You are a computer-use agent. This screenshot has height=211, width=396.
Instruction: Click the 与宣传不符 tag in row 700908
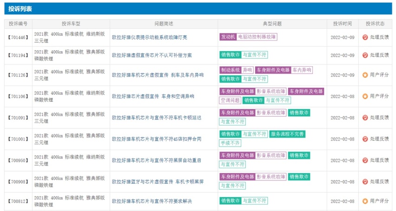(232, 186)
